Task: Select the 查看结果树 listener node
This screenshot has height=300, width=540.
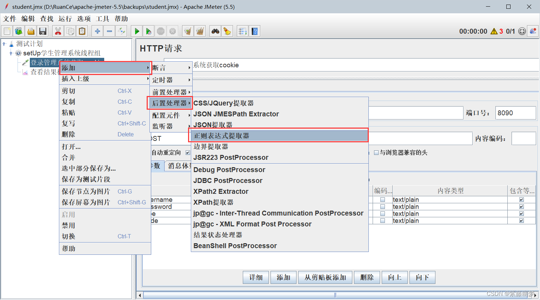Action: [x=44, y=72]
